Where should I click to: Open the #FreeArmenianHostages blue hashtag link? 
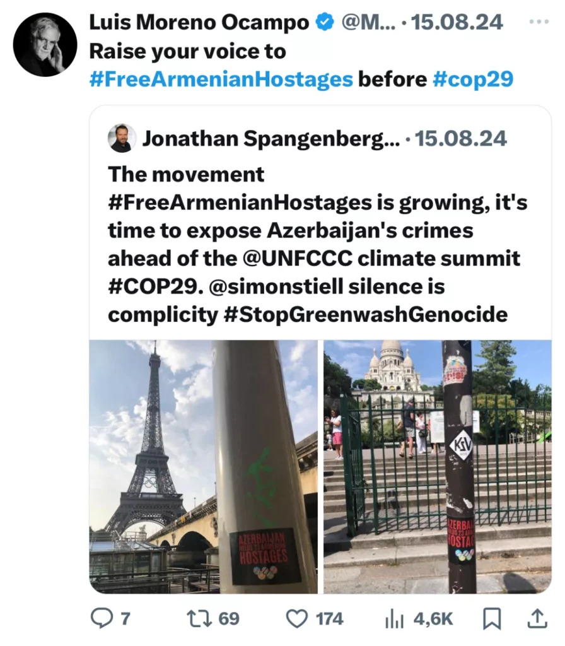pos(221,79)
